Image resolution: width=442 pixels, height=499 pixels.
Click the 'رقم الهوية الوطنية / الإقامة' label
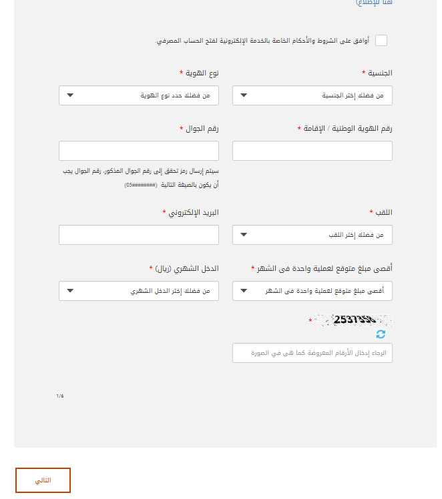[348, 128]
